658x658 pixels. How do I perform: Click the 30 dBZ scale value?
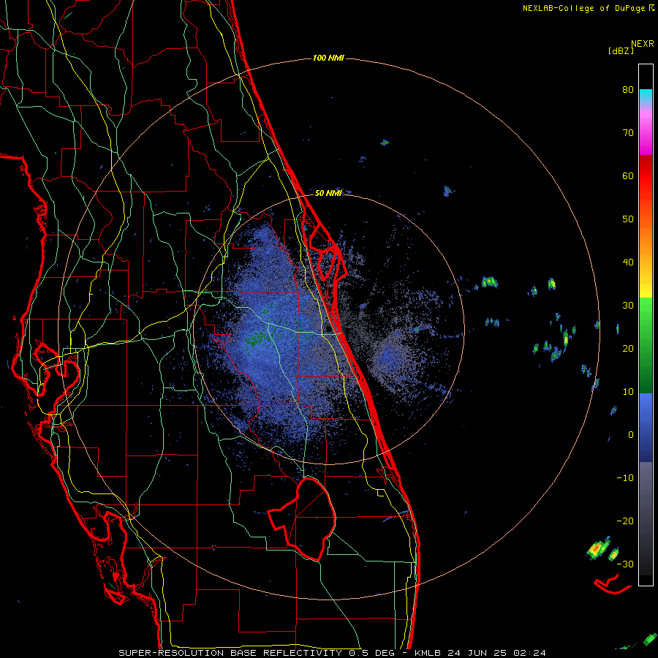pyautogui.click(x=628, y=306)
